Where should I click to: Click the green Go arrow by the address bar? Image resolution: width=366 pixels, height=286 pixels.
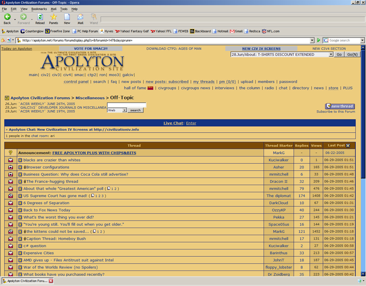click(318, 40)
